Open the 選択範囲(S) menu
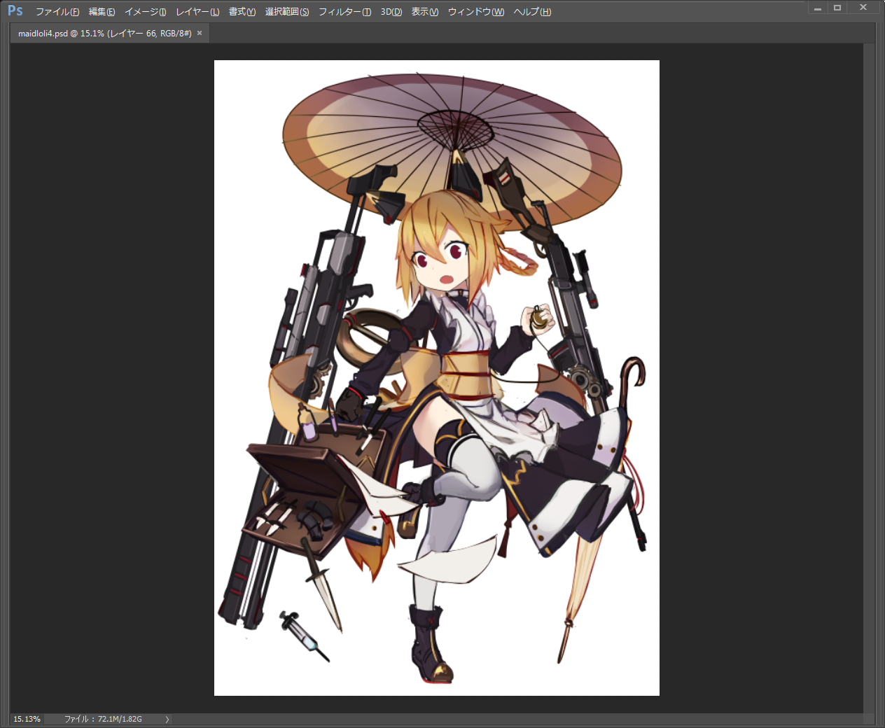This screenshot has height=728, width=885. tap(286, 12)
